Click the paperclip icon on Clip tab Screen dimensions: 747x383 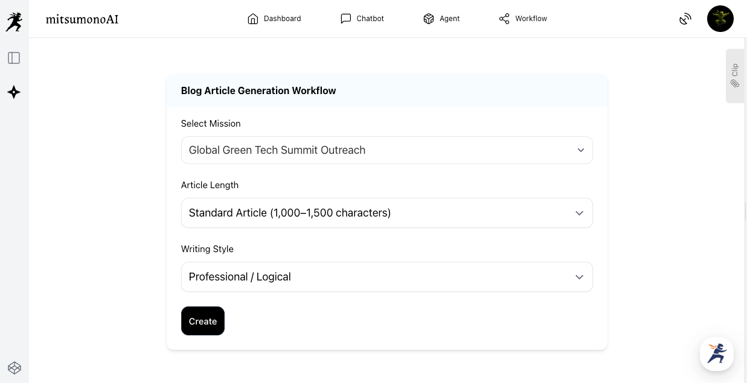coord(735,84)
